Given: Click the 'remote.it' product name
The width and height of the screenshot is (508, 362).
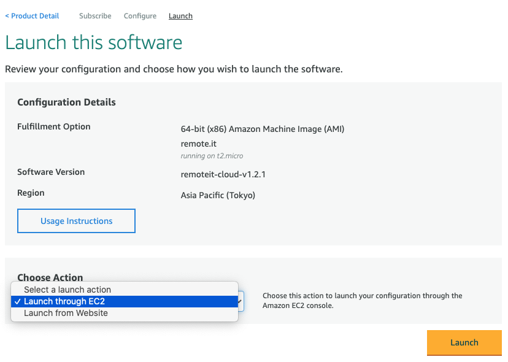Looking at the screenshot, I should coord(198,144).
